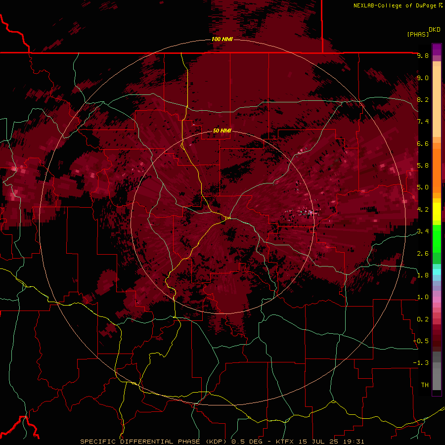Click the 100 NMI range ring label

pos(222,39)
